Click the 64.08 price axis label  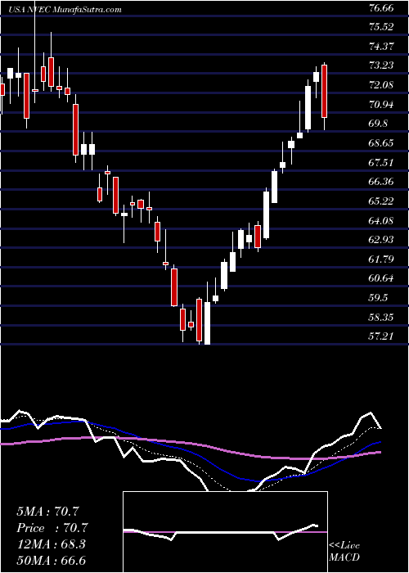[381, 221]
